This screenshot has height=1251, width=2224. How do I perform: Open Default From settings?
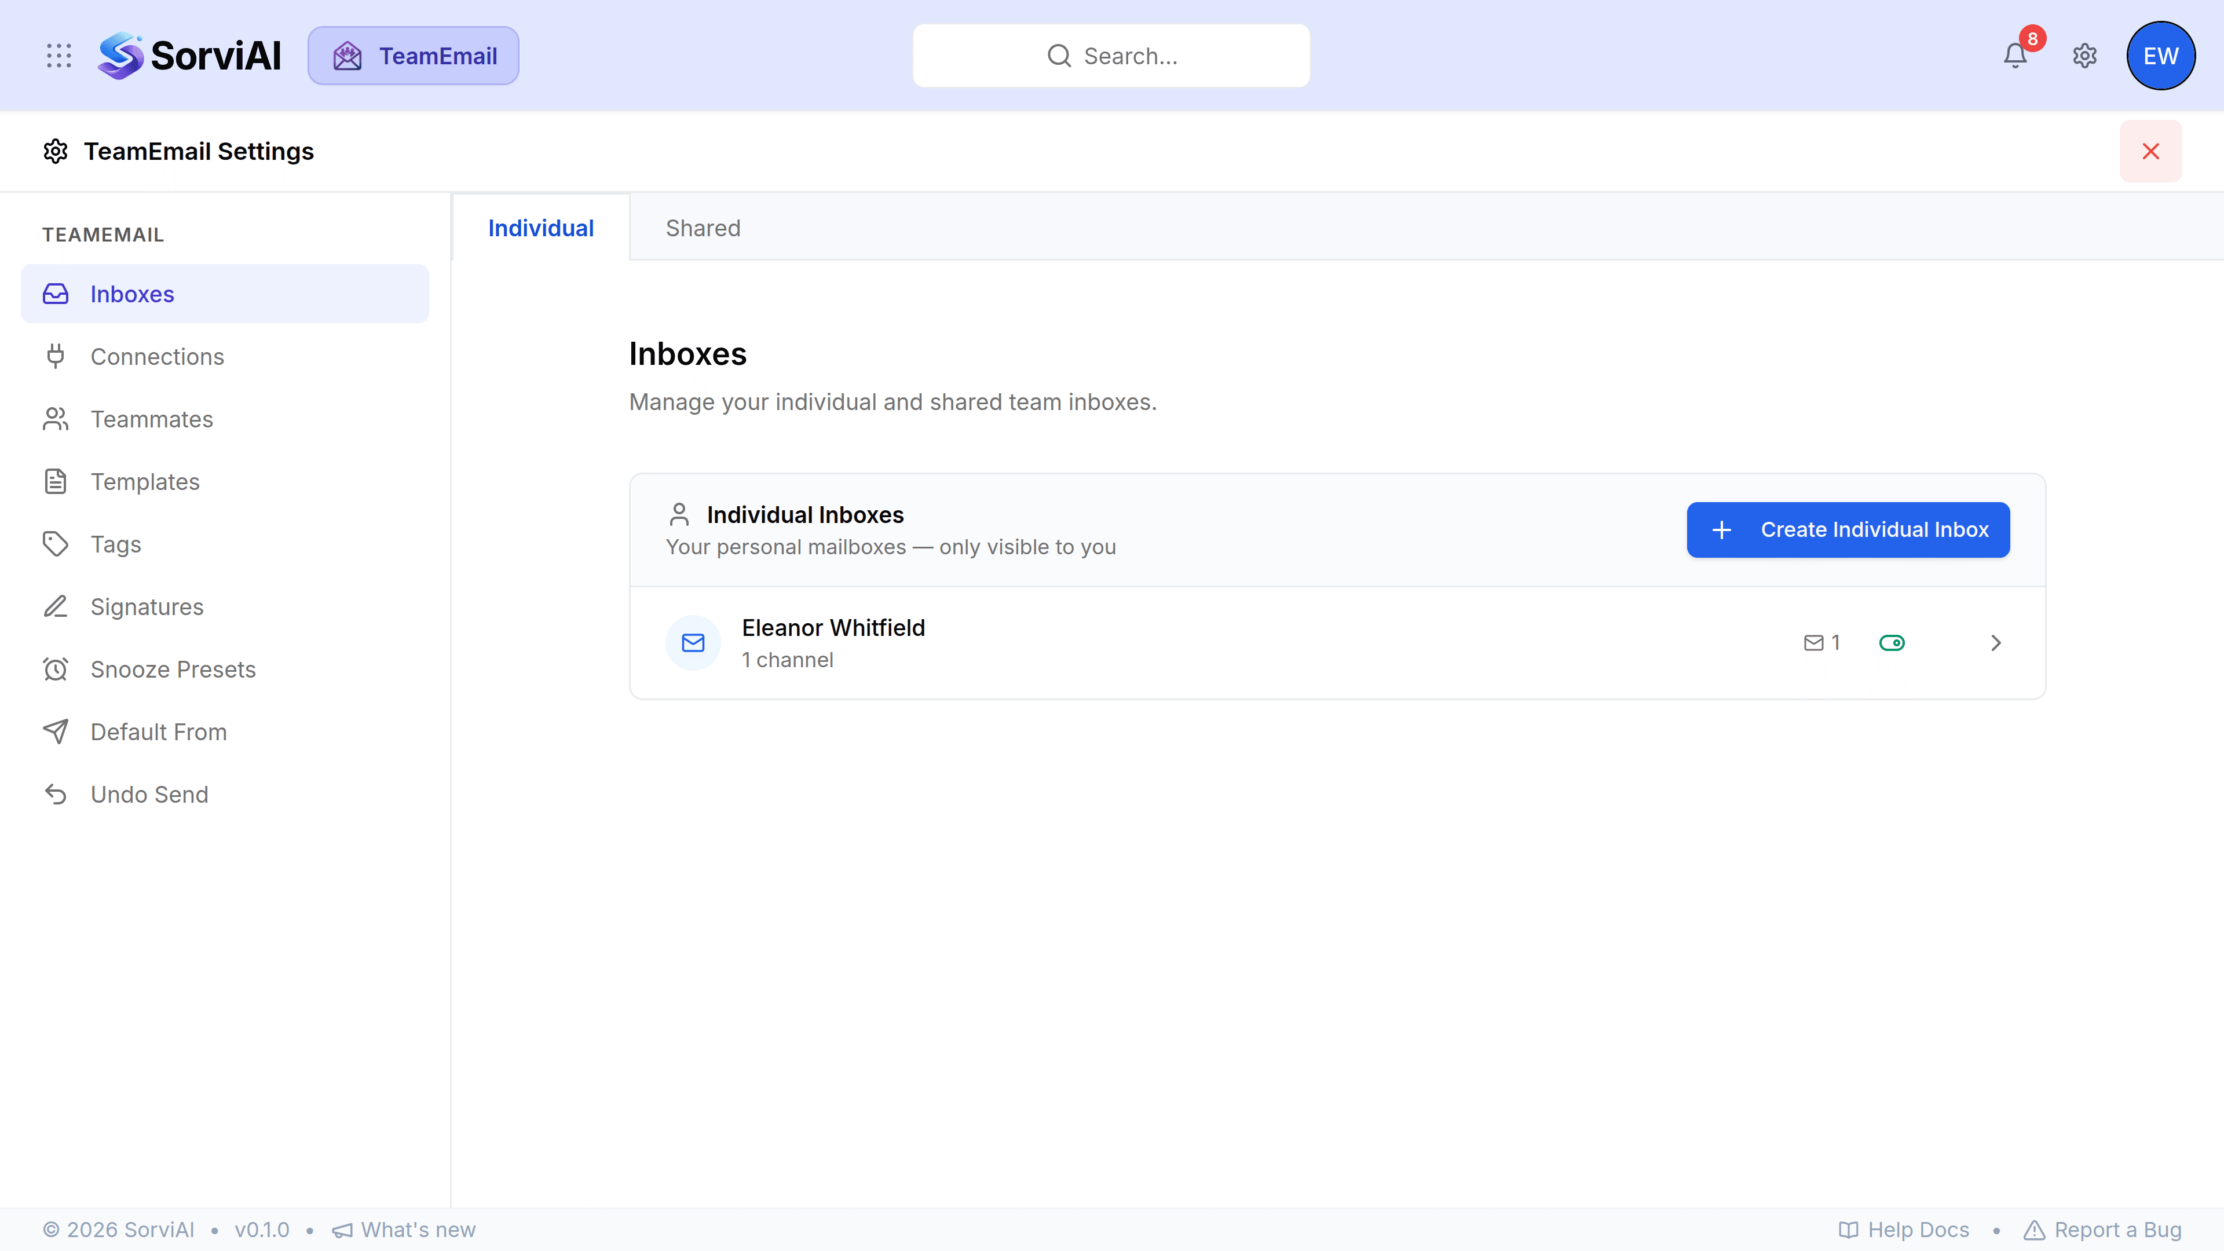click(x=225, y=732)
